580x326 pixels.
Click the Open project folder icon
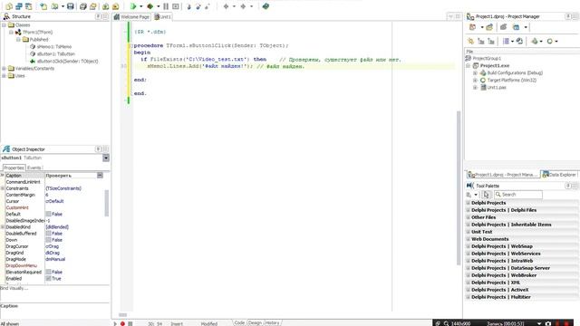[x=93, y=6]
